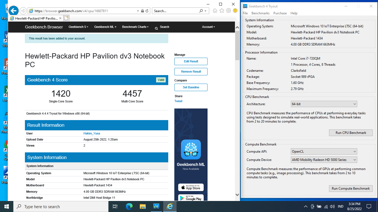Open the Hakim_Yusa user link
Viewport: 378px width, 212px height.
pos(92,133)
